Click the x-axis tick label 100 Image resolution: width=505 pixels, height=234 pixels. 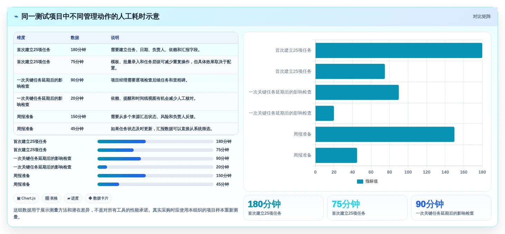pos(408,172)
